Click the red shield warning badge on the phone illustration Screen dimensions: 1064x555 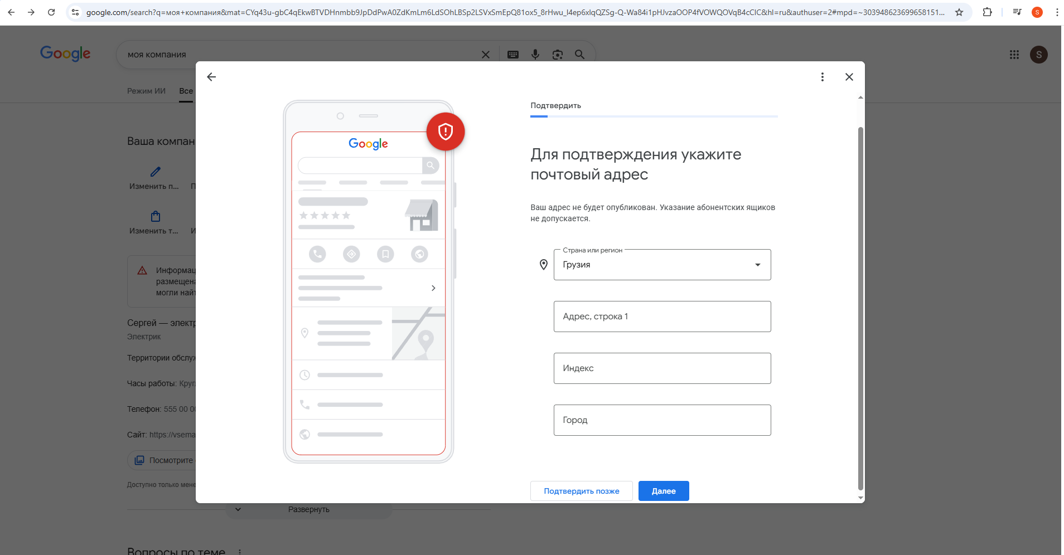point(446,132)
